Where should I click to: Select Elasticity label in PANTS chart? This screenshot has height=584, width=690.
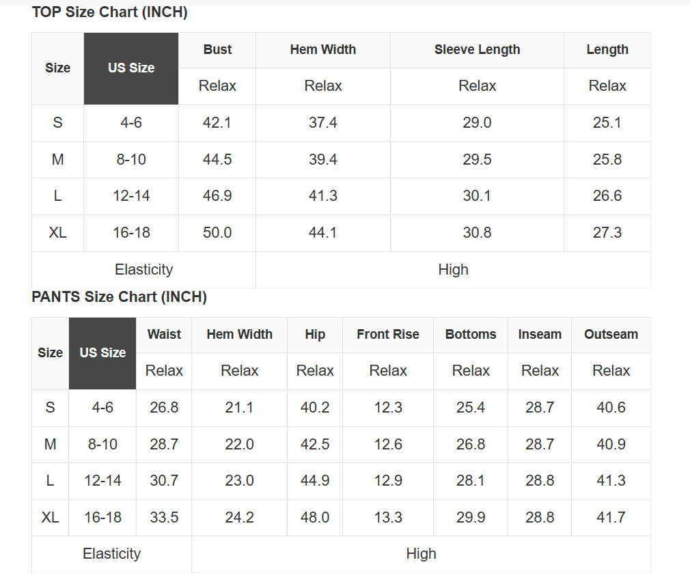pyautogui.click(x=111, y=554)
